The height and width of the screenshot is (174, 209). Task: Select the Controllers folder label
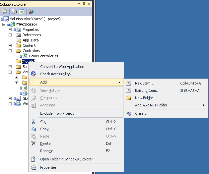pos(31,51)
